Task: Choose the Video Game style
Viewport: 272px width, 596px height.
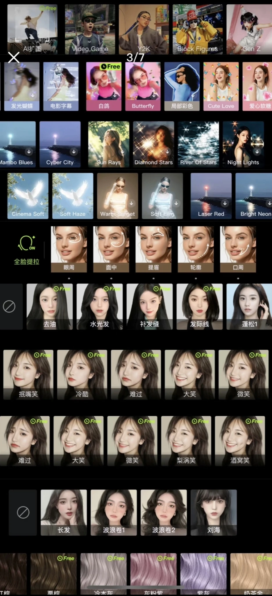Action: (x=90, y=29)
